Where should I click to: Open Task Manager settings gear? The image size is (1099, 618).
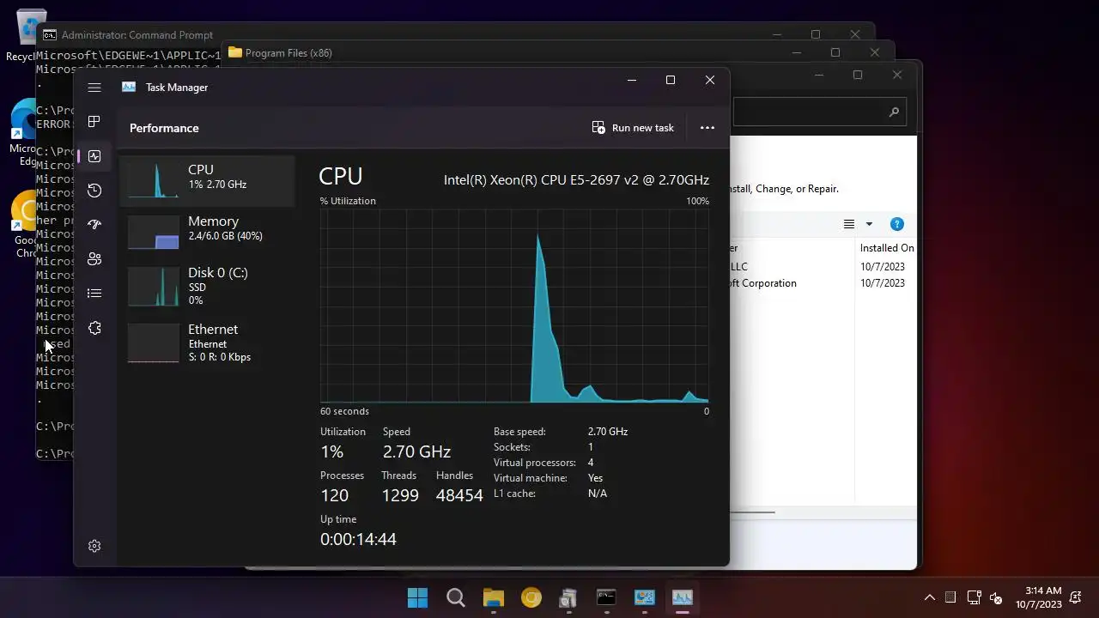point(94,546)
